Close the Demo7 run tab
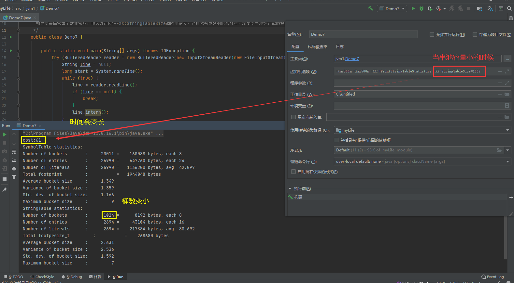514x283 pixels. click(40, 126)
